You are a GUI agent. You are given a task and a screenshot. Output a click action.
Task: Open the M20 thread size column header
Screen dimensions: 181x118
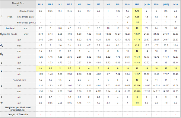tap(176, 5)
